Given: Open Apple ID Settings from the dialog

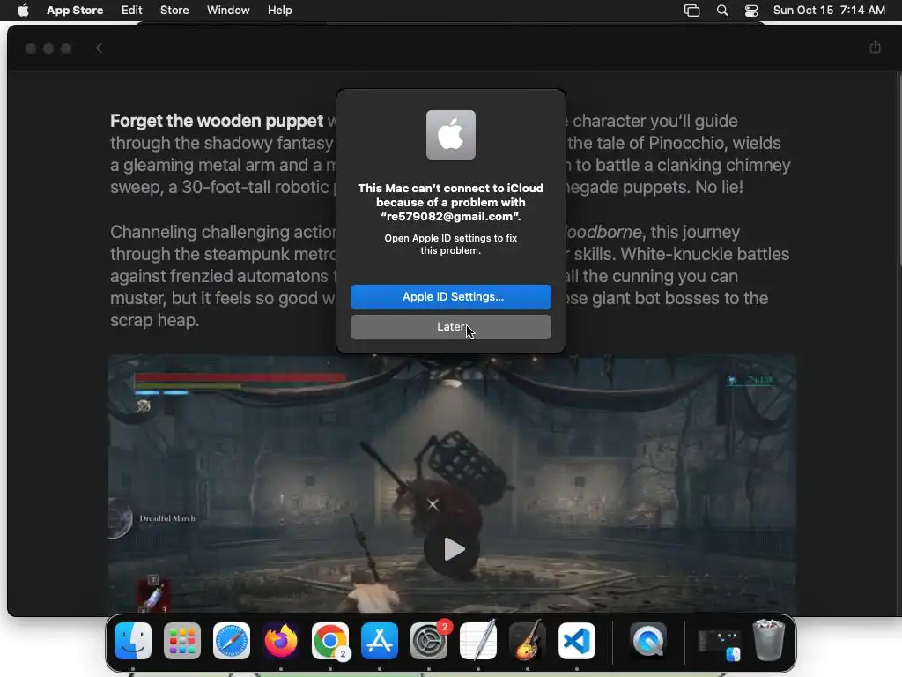Looking at the screenshot, I should pos(450,296).
